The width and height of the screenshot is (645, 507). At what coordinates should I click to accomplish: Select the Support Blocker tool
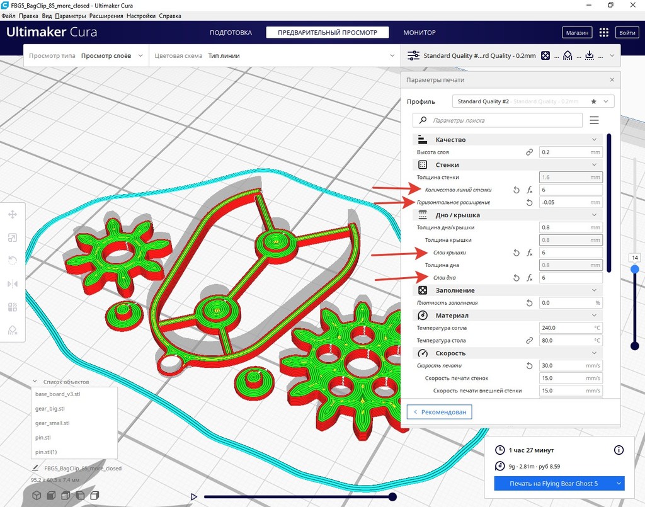13,330
